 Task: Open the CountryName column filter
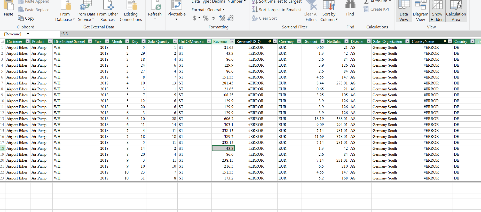tap(450, 42)
